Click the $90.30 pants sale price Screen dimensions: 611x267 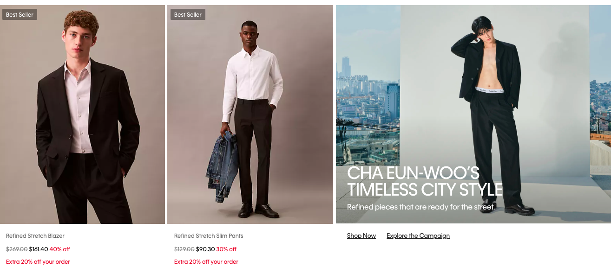(x=205, y=249)
